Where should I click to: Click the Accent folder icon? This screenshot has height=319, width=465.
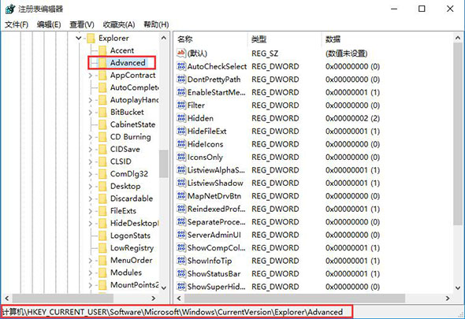[x=102, y=50]
